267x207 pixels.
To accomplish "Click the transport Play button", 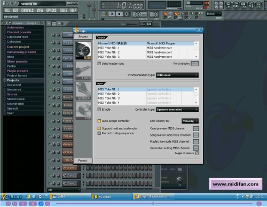I will tap(112, 14).
